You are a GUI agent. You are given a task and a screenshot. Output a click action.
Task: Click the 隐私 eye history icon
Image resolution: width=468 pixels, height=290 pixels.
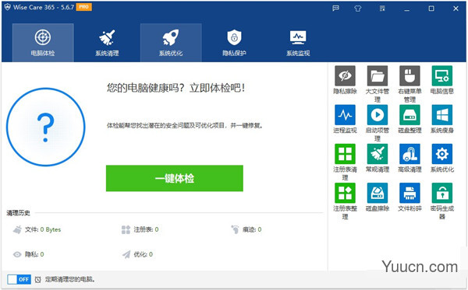pos(17,254)
